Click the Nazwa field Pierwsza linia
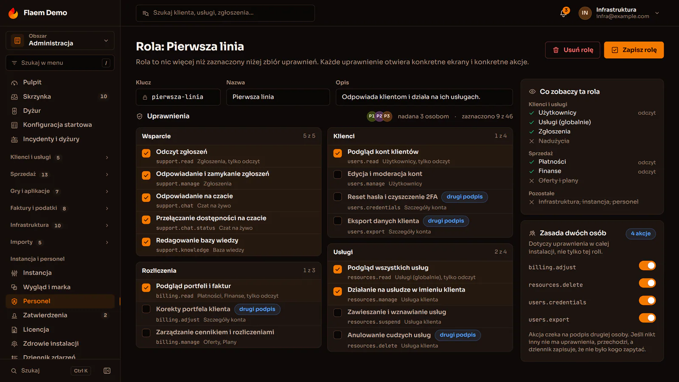Screen dimensions: 679x382 (x=278, y=97)
